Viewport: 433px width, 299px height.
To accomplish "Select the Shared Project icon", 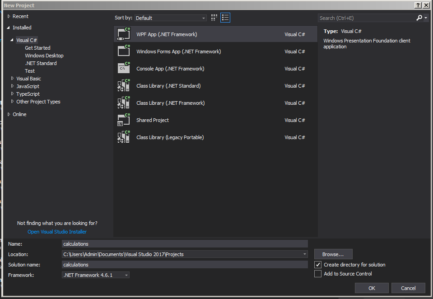I will (x=124, y=120).
